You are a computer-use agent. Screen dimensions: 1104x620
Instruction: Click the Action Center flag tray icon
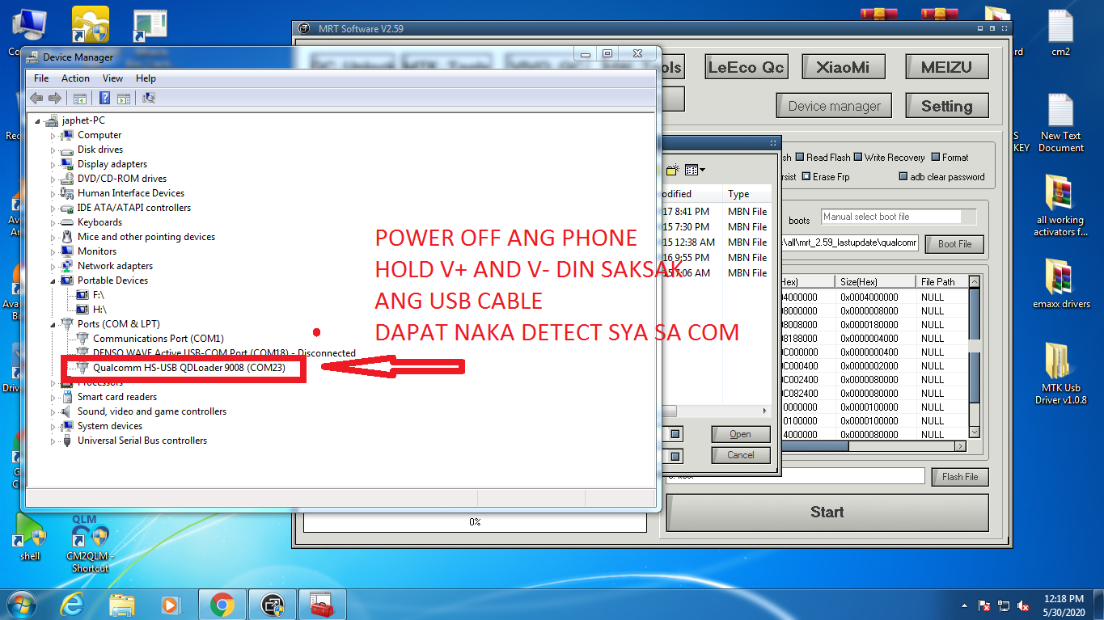[985, 605]
